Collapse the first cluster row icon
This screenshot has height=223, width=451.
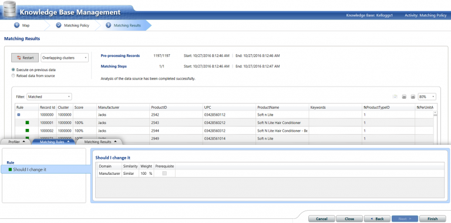coord(19,115)
